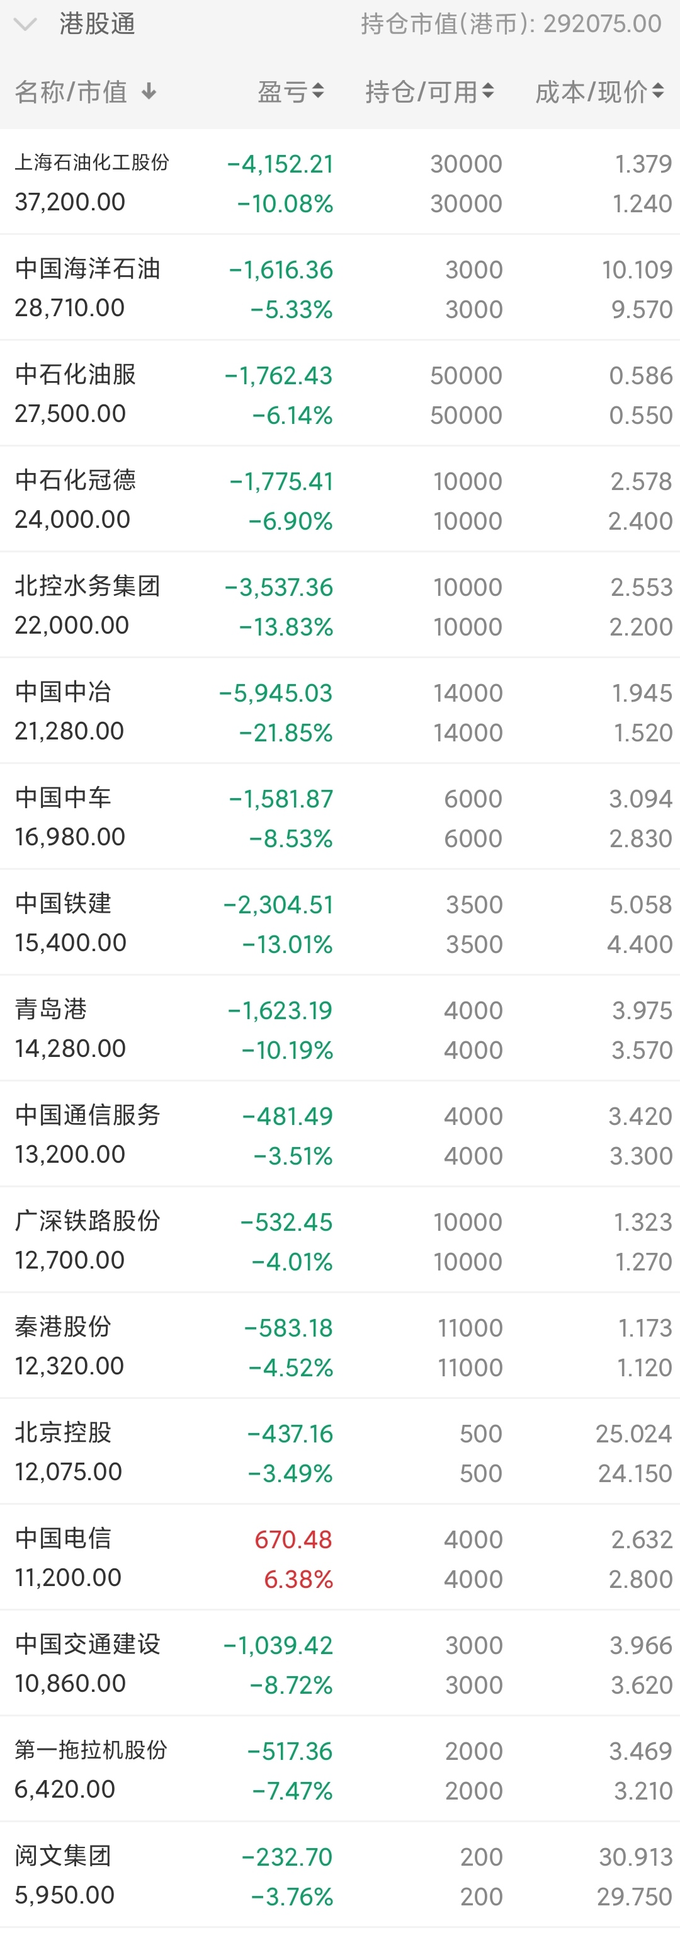Click the down arrow beside 名称/市值
This screenshot has height=1935, width=680.
(149, 91)
